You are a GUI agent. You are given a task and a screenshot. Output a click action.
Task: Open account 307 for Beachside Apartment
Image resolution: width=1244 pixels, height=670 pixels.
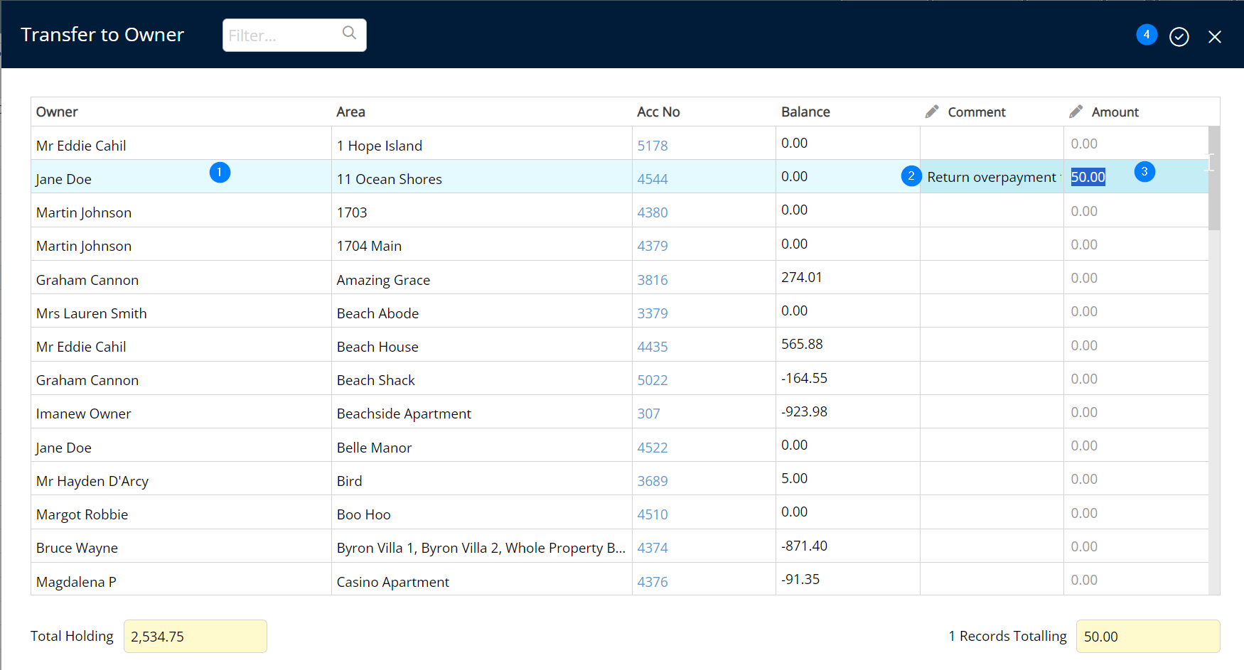pyautogui.click(x=648, y=414)
